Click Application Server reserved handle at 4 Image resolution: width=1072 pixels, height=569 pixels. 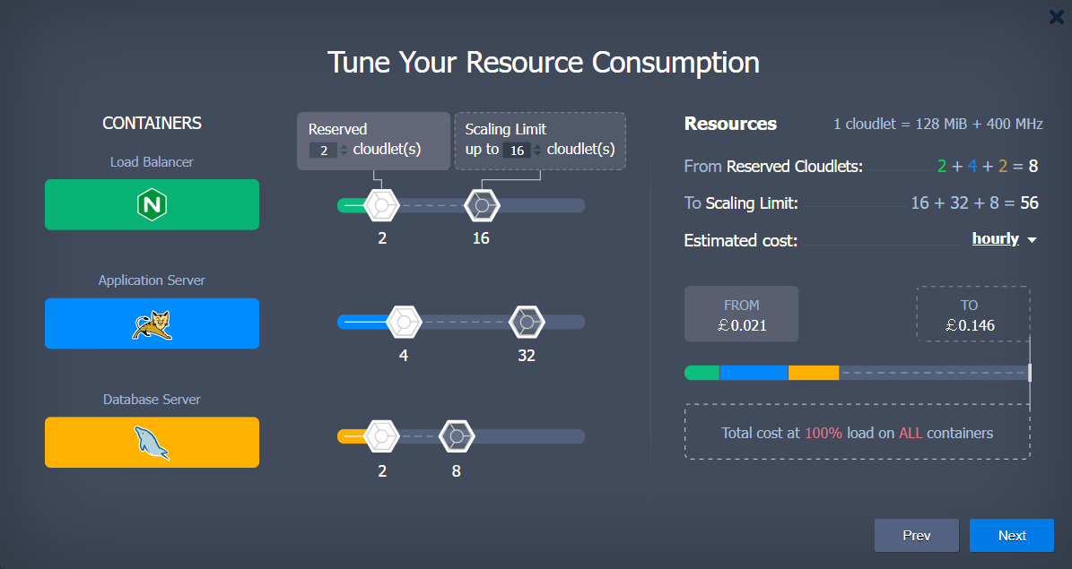[404, 322]
